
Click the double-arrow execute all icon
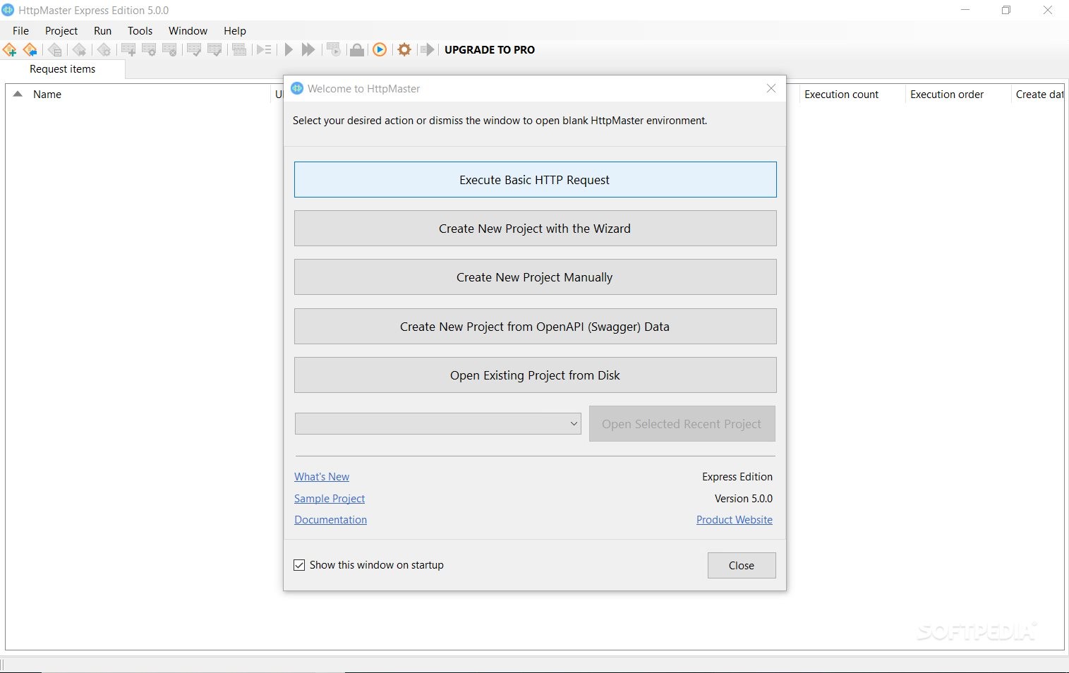(x=308, y=49)
